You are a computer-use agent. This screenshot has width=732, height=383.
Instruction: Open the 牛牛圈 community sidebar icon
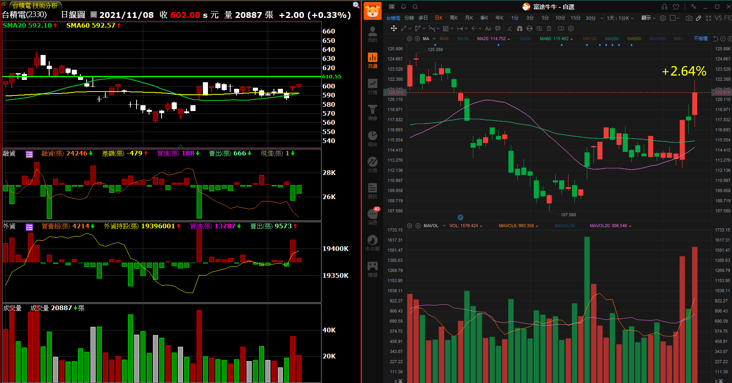pos(373,243)
